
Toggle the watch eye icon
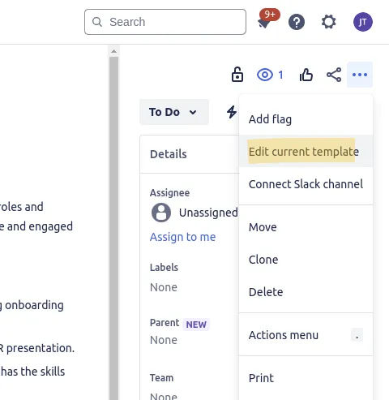265,75
